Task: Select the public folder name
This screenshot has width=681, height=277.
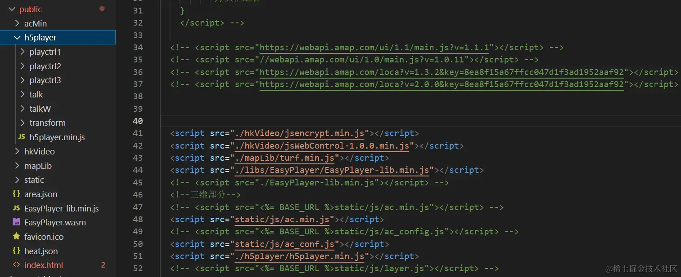Action: coord(31,9)
